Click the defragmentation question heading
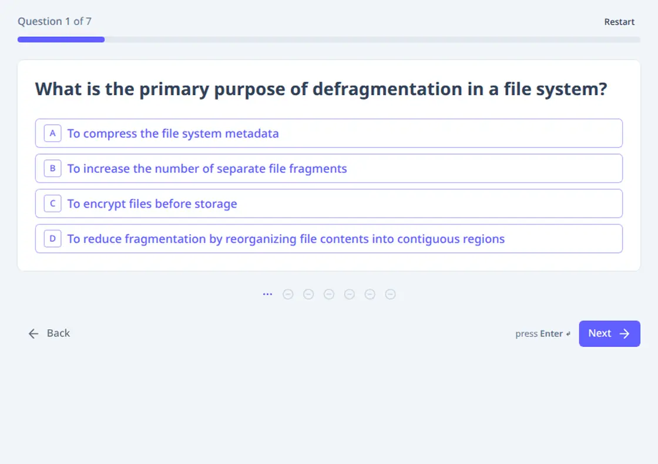Viewport: 658px width, 464px height. coord(321,89)
